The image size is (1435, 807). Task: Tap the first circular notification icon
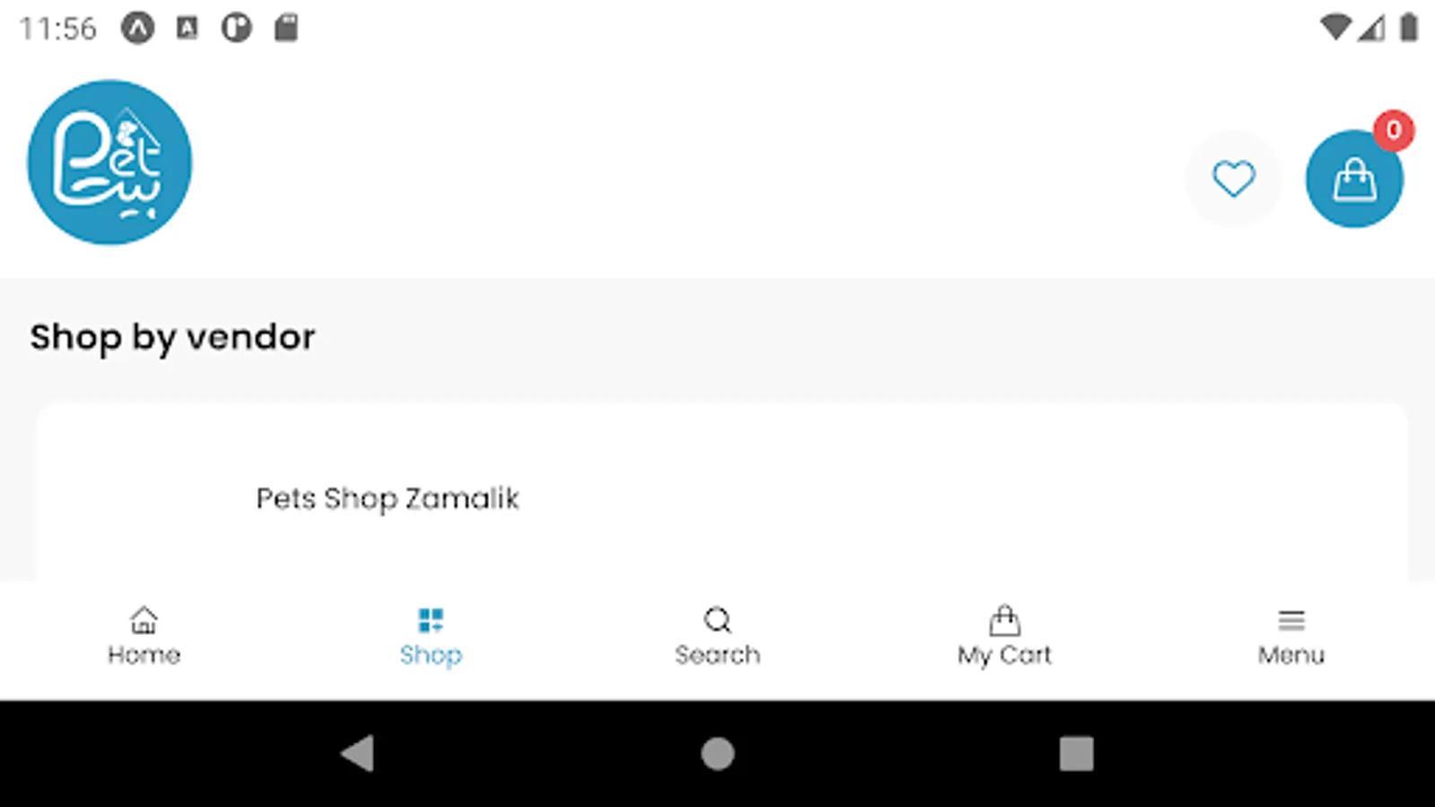[x=138, y=29]
